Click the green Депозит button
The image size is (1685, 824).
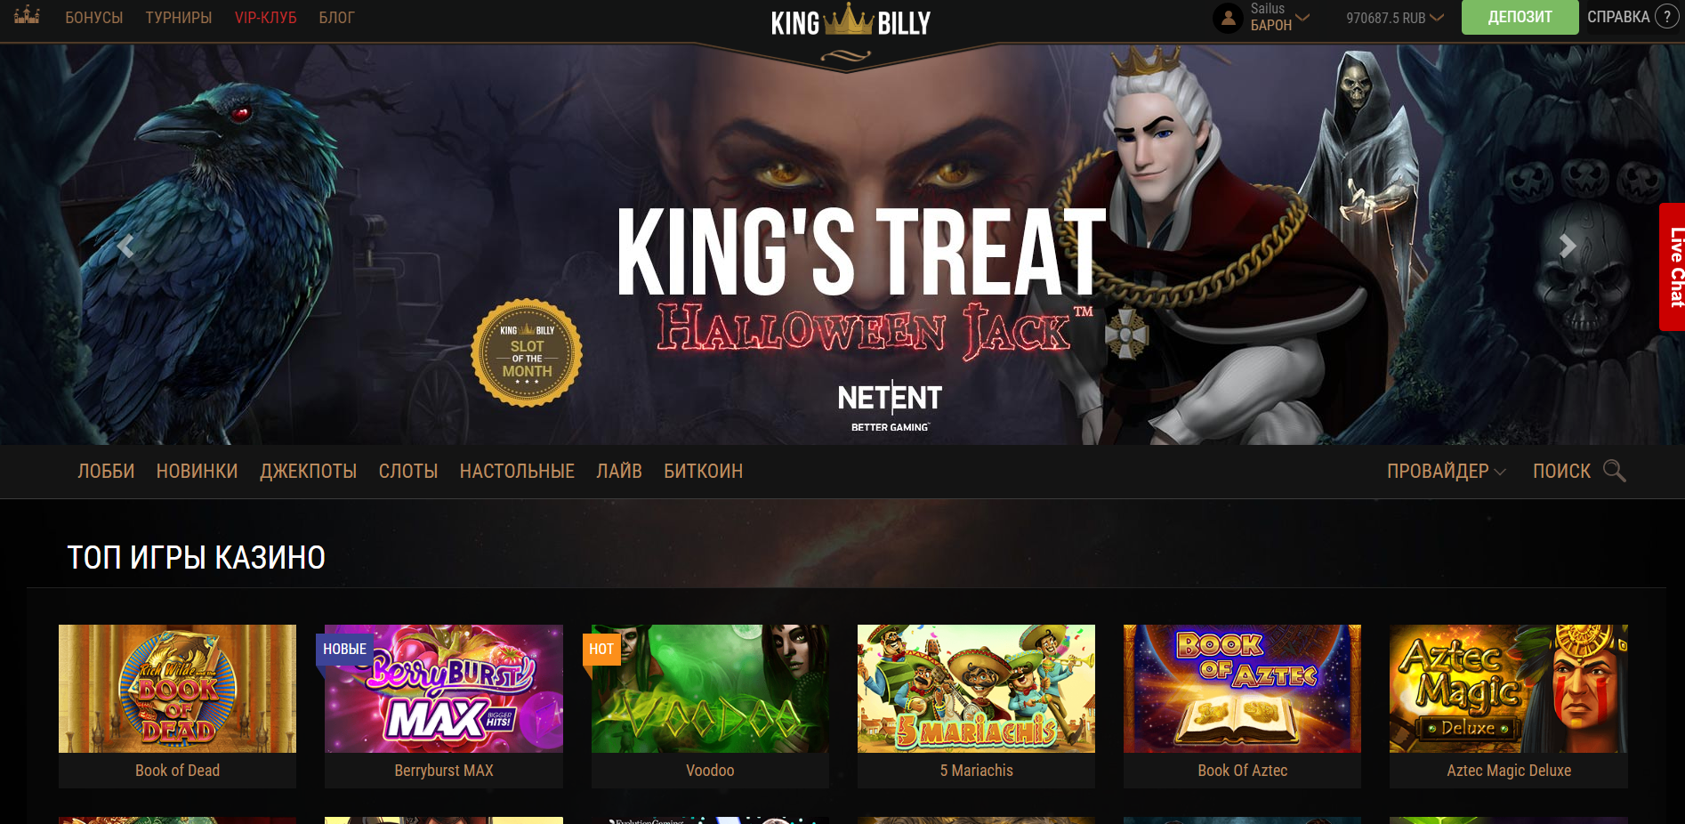1520,17
